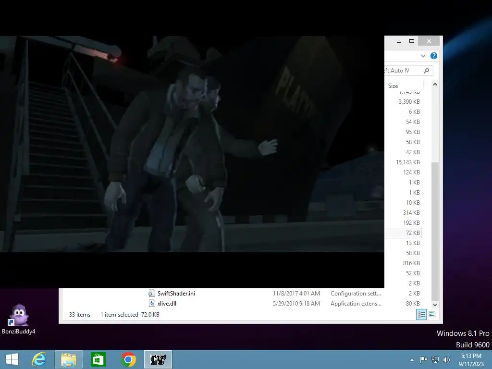Click the Explorer vertical scrollbar thumb

tap(435, 232)
